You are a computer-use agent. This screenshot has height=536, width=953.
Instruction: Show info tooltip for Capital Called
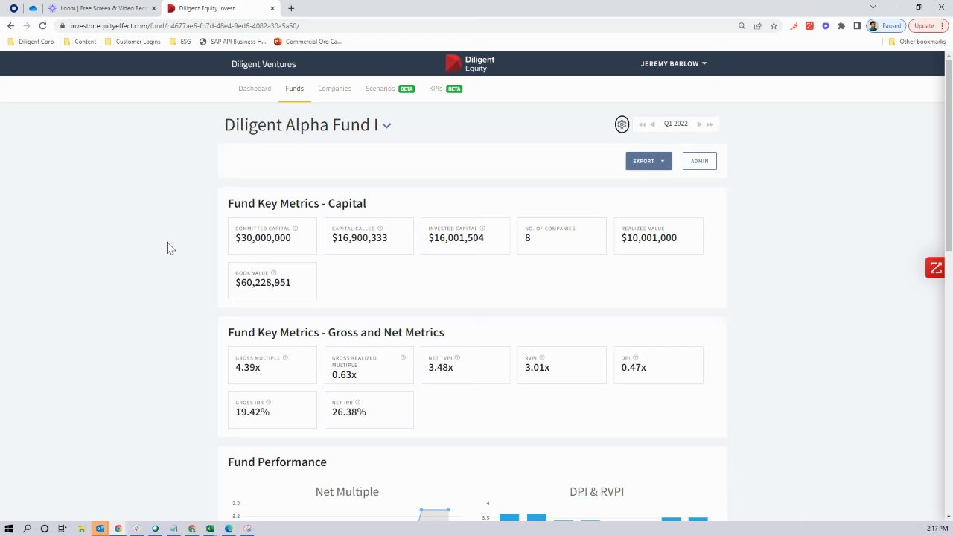[x=380, y=229]
